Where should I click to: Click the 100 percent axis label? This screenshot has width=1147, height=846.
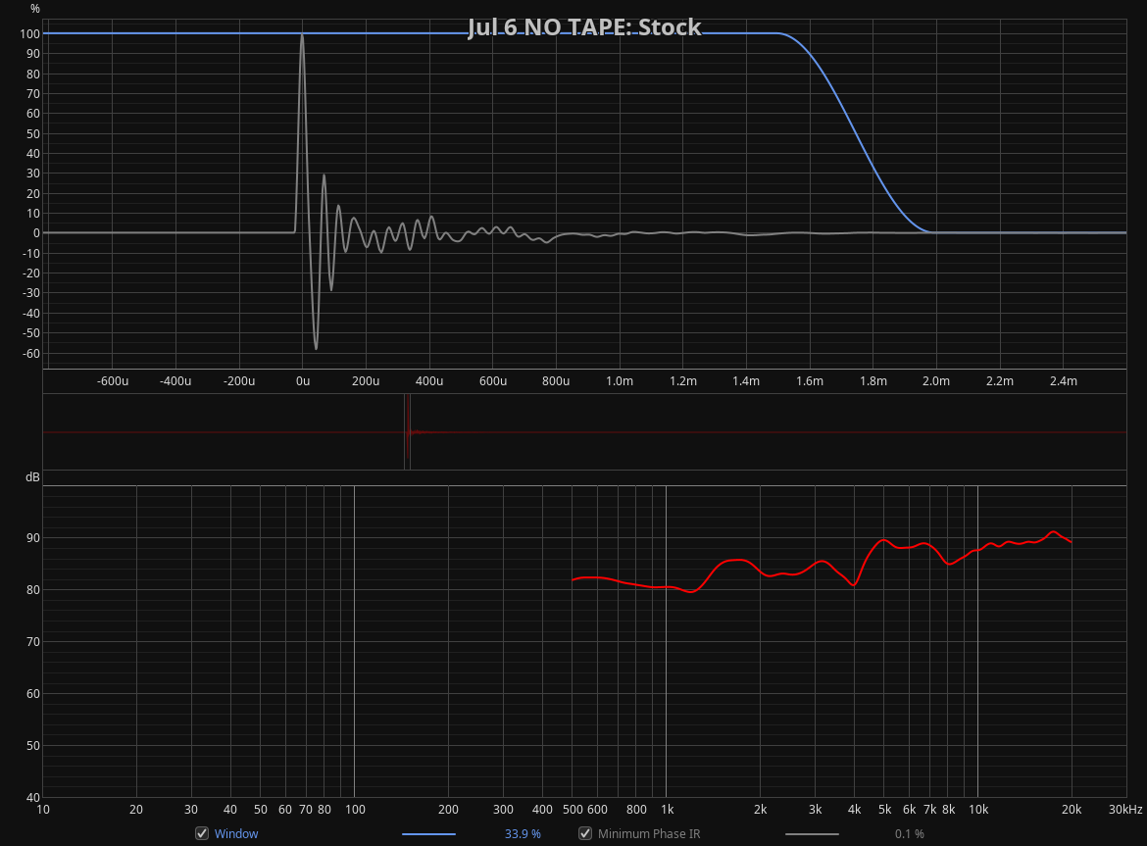[30, 33]
